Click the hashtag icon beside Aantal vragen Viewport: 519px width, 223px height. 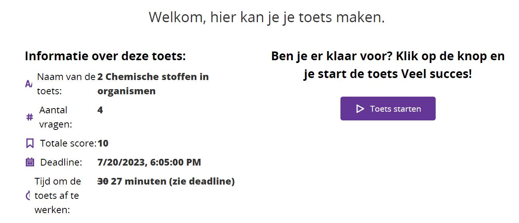click(x=29, y=117)
